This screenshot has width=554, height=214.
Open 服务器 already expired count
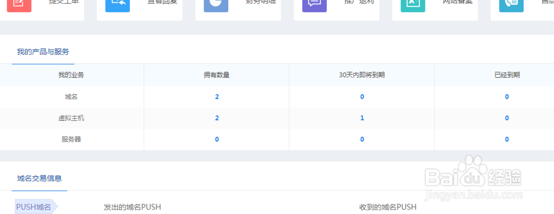click(507, 139)
